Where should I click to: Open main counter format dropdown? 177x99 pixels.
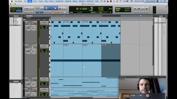coord(88,9)
